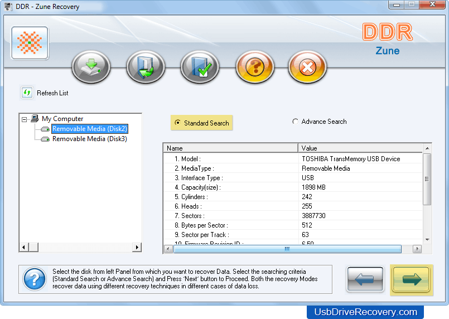Go back with the left arrow button
Screen dimensions: 449x319
(x=365, y=279)
